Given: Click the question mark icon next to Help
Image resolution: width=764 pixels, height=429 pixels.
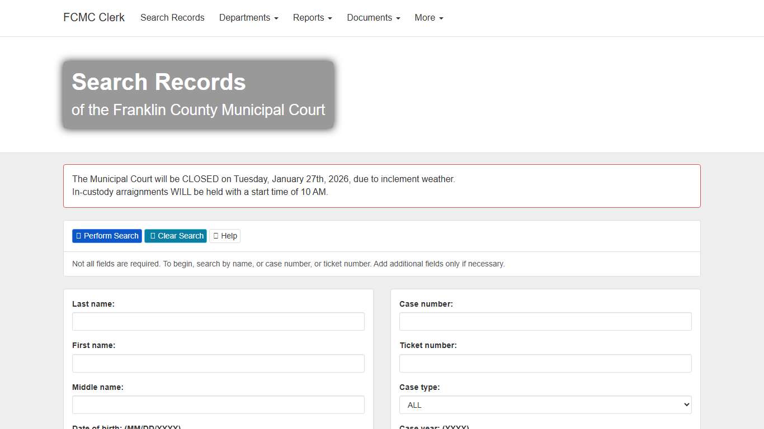Looking at the screenshot, I should (x=216, y=236).
